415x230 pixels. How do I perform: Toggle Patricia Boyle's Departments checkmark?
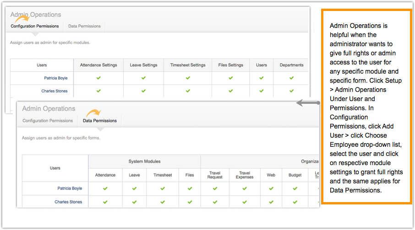[291, 78]
